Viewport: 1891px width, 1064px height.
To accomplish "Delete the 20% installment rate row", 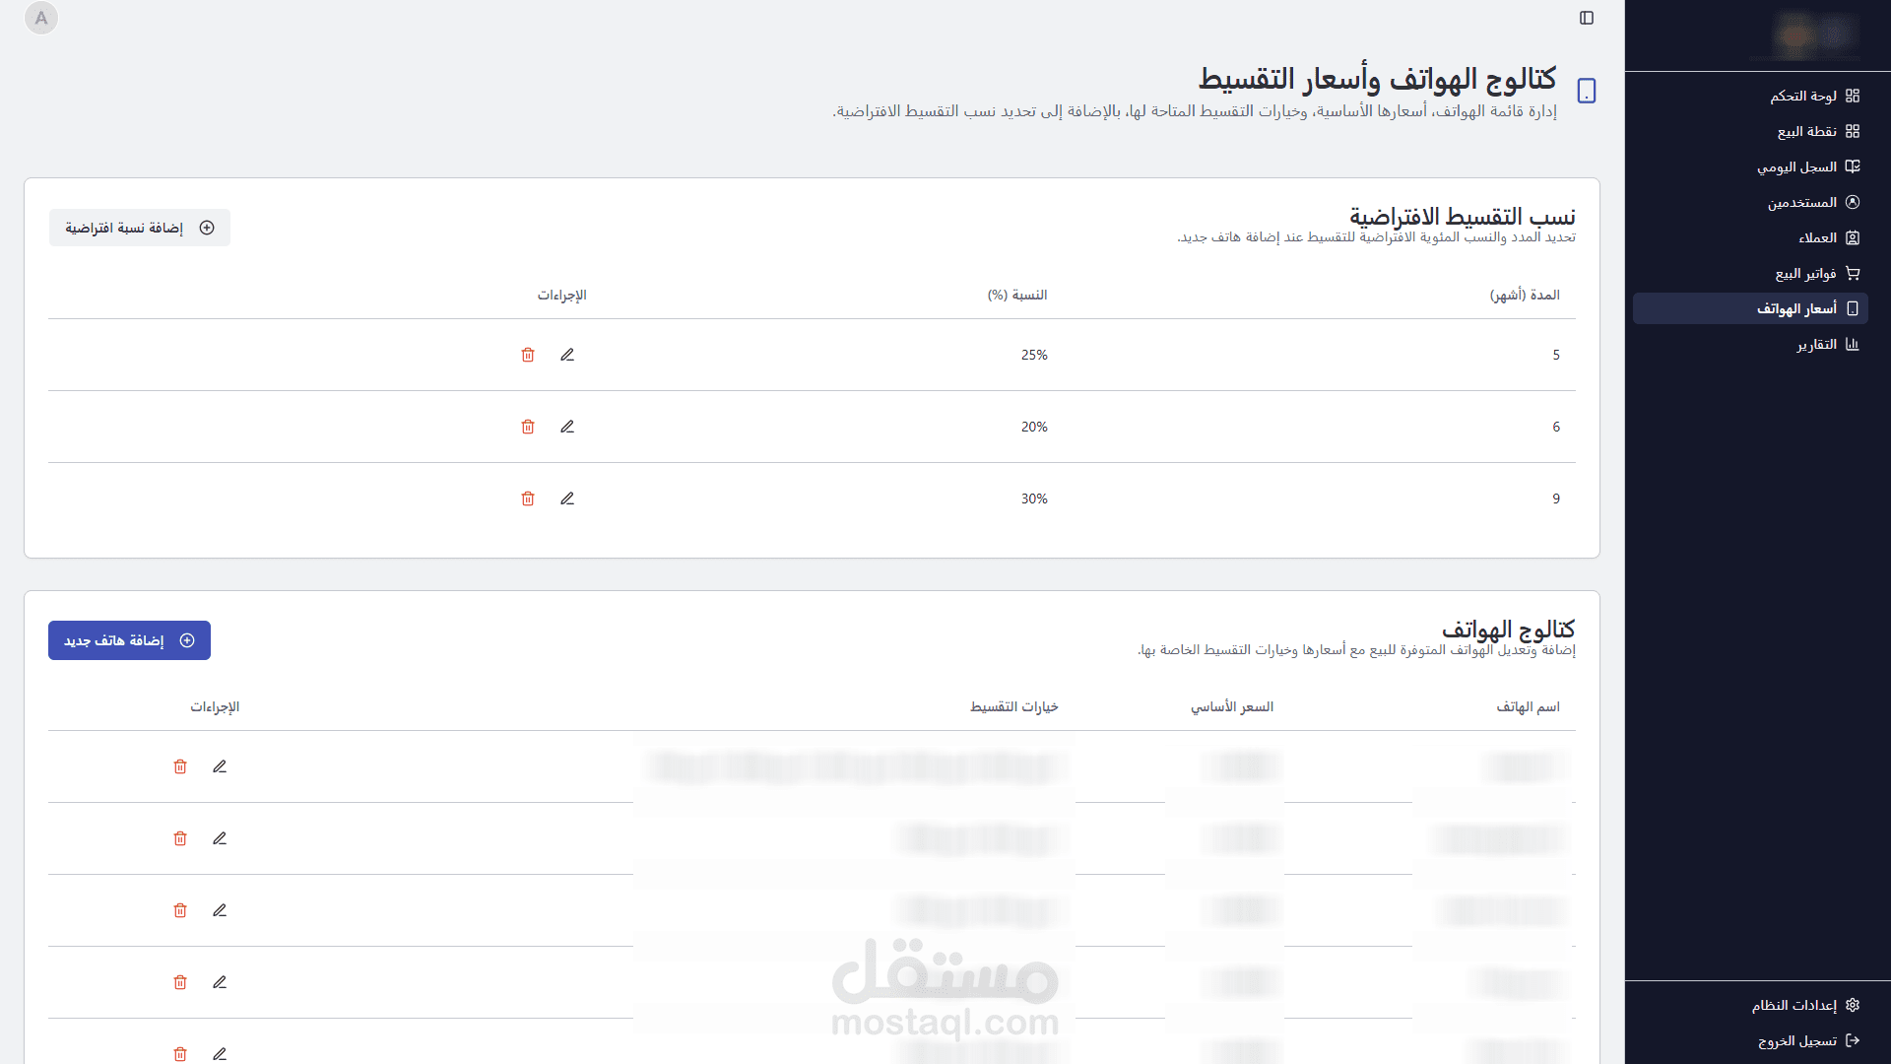I will [528, 427].
